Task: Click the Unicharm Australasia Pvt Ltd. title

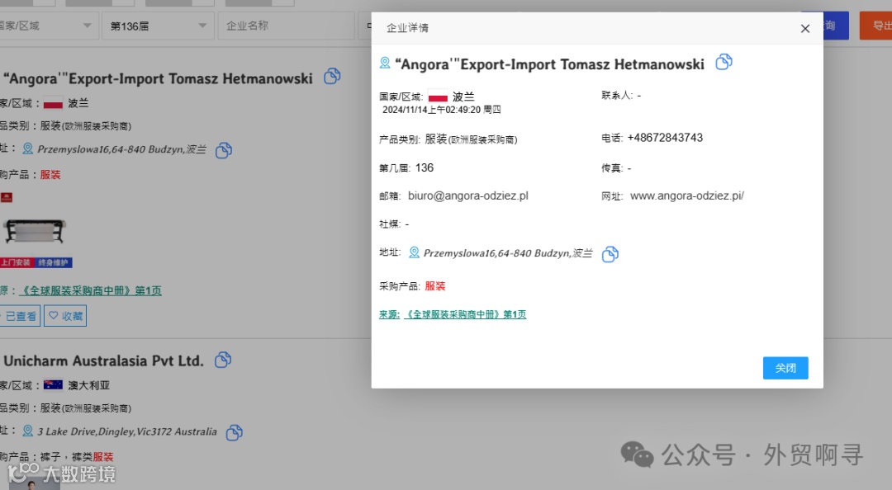Action: coord(103,361)
